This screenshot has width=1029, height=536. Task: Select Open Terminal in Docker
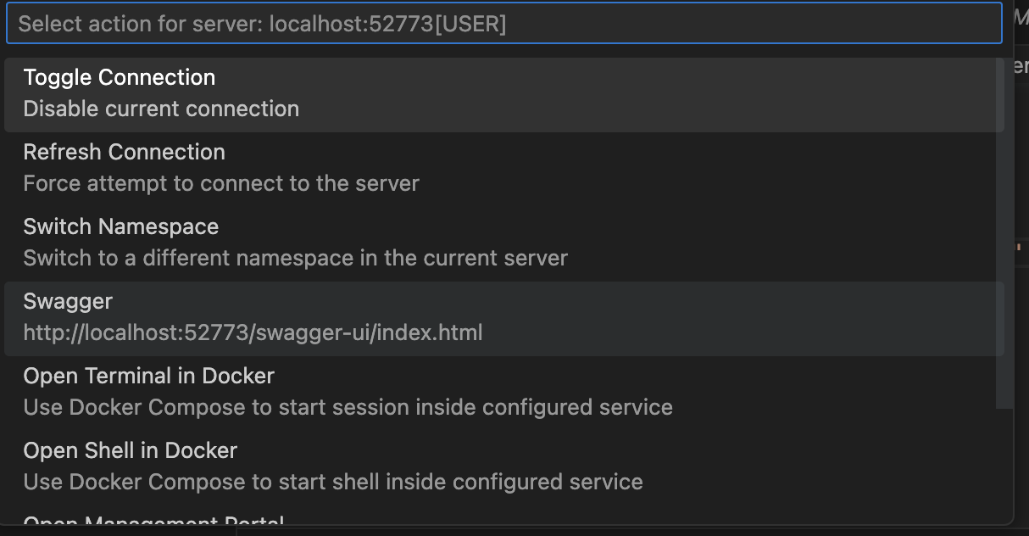504,393
